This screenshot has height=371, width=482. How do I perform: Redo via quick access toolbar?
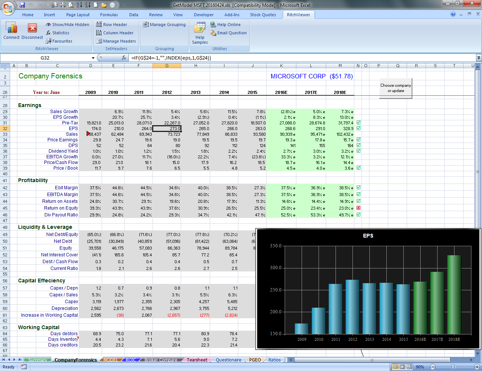click(x=42, y=5)
